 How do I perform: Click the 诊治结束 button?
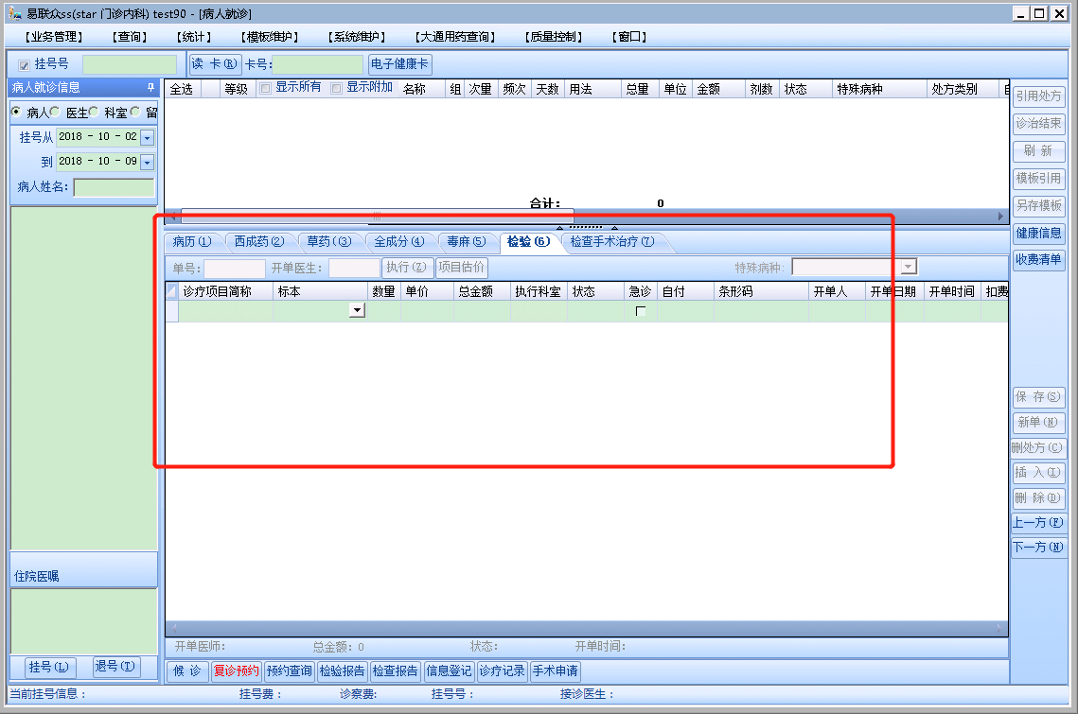pyautogui.click(x=1039, y=124)
